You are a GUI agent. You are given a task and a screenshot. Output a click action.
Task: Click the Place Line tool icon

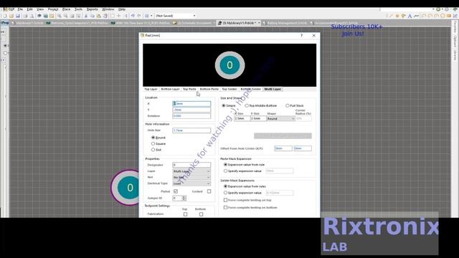click(x=390, y=16)
